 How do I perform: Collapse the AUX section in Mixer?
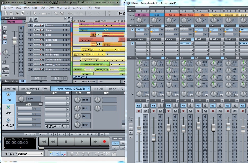tap(131, 25)
